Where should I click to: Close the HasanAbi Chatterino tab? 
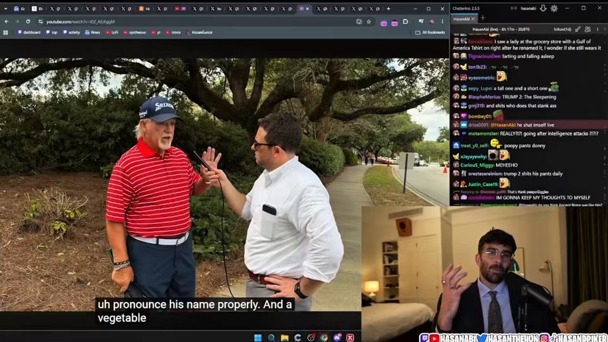point(474,19)
